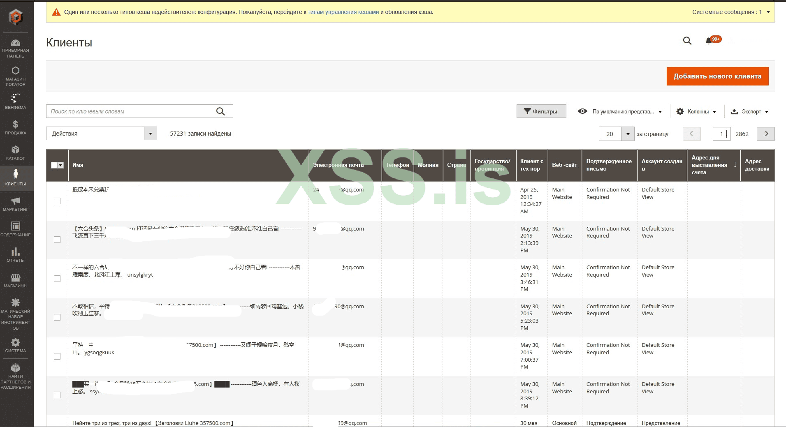This screenshot has width=786, height=427.
Task: Go to the next page arrow
Action: [x=766, y=134]
